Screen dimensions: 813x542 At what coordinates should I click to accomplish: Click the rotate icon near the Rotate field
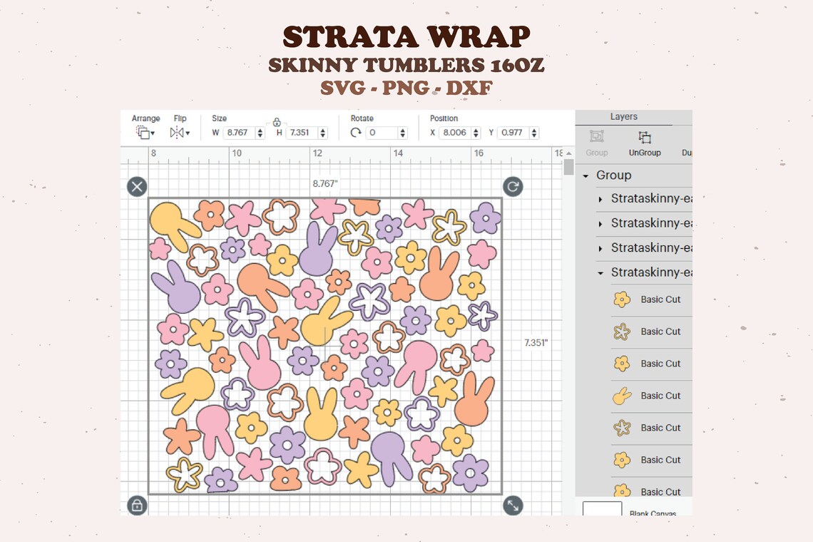(356, 133)
